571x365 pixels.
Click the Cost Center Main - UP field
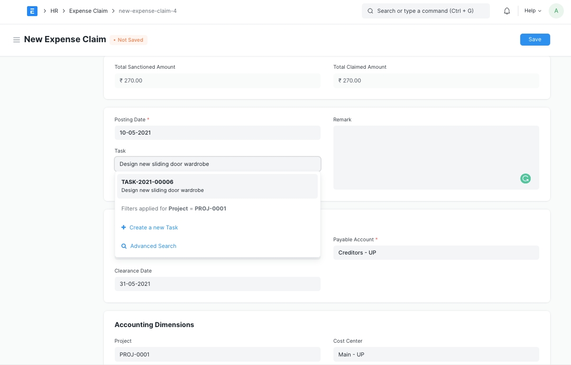[436, 355]
